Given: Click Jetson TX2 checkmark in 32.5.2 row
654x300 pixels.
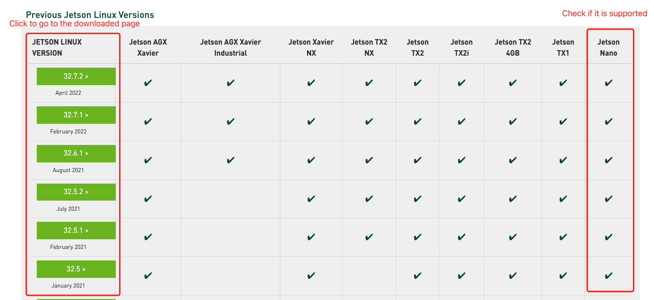Looking at the screenshot, I should click(417, 199).
